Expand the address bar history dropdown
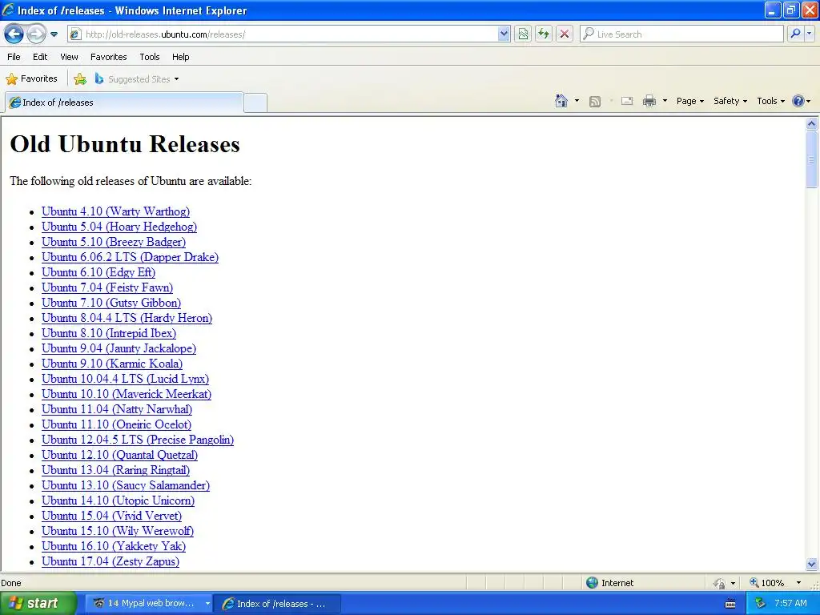 [x=504, y=34]
